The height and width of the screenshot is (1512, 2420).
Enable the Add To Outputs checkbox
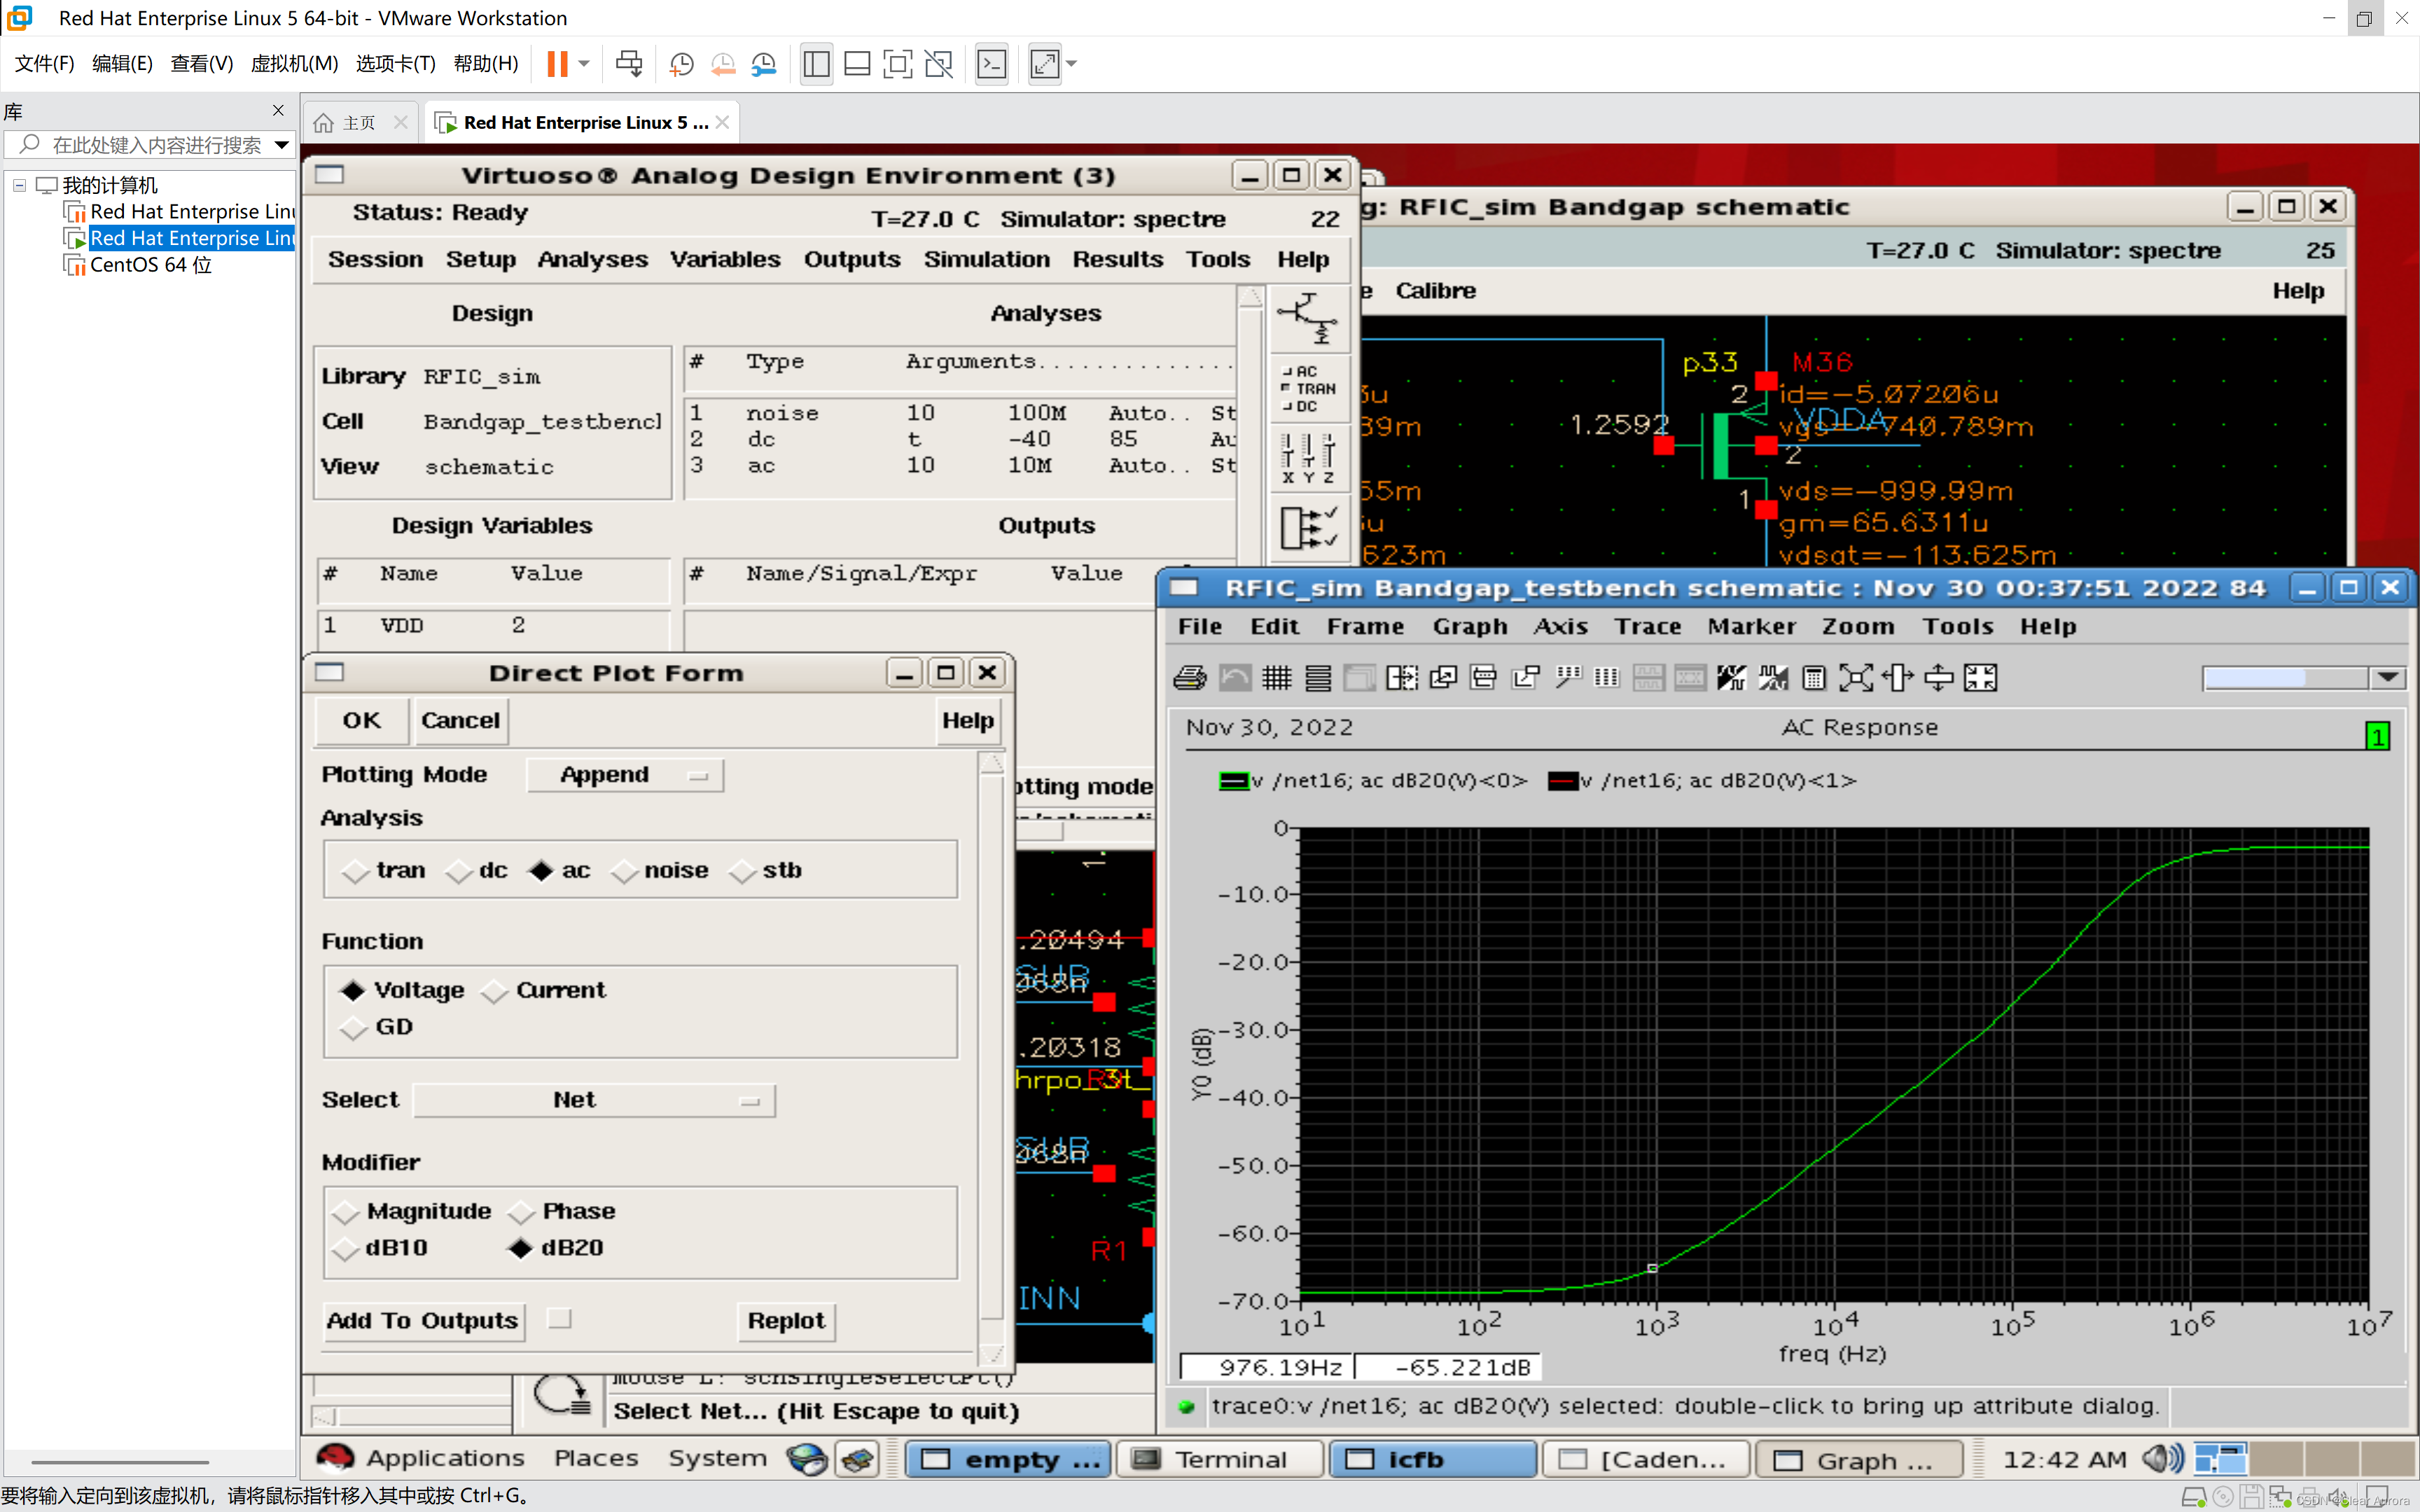coord(560,1319)
